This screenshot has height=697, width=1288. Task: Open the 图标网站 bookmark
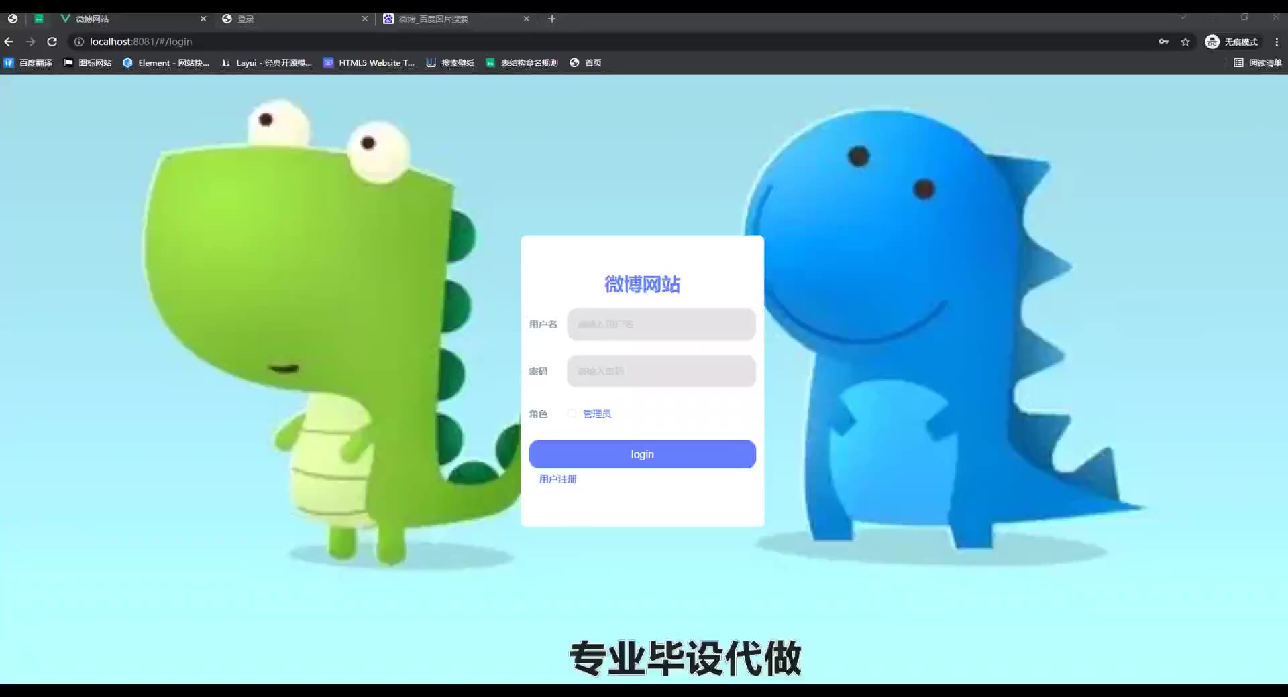click(88, 63)
